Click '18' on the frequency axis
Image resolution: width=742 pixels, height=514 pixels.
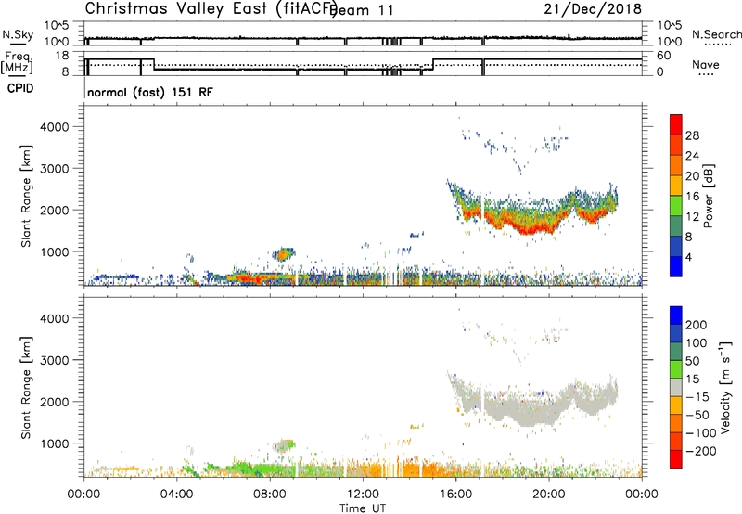[62, 56]
